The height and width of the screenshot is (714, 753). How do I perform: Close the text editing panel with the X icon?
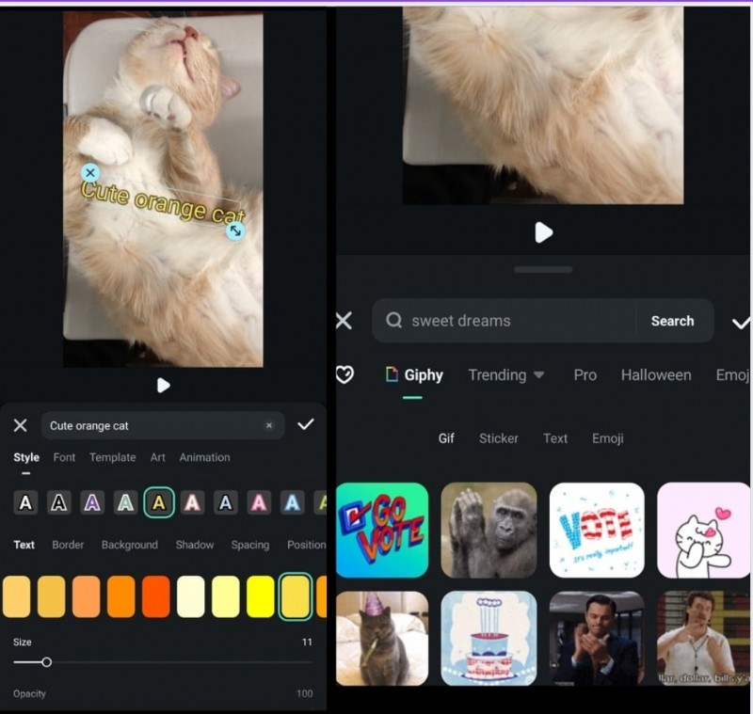pos(20,425)
